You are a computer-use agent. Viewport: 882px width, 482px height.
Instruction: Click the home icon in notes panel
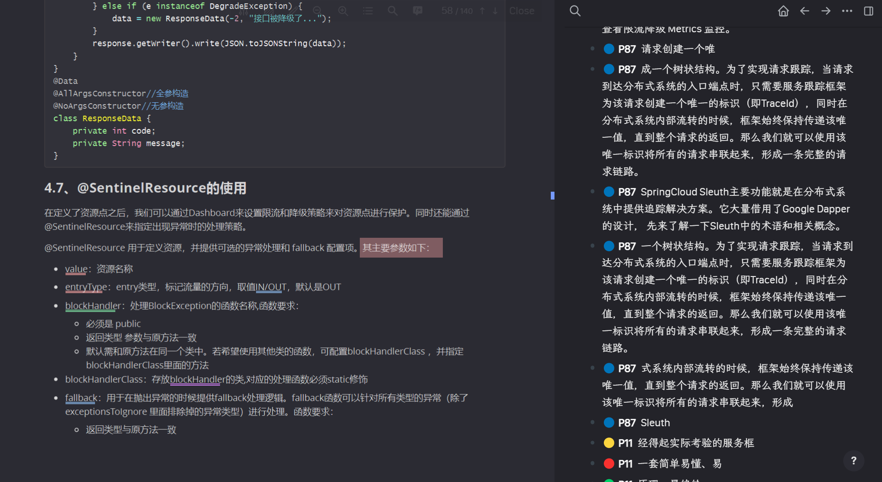point(783,11)
